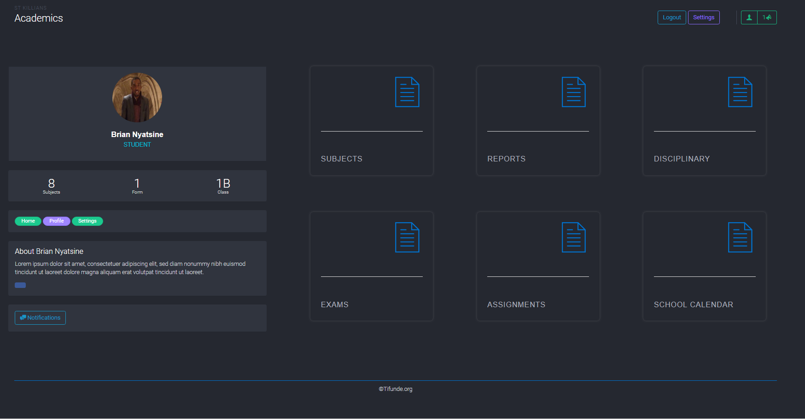Open the megaphone announcements icon
This screenshot has width=805, height=419.
pos(767,17)
